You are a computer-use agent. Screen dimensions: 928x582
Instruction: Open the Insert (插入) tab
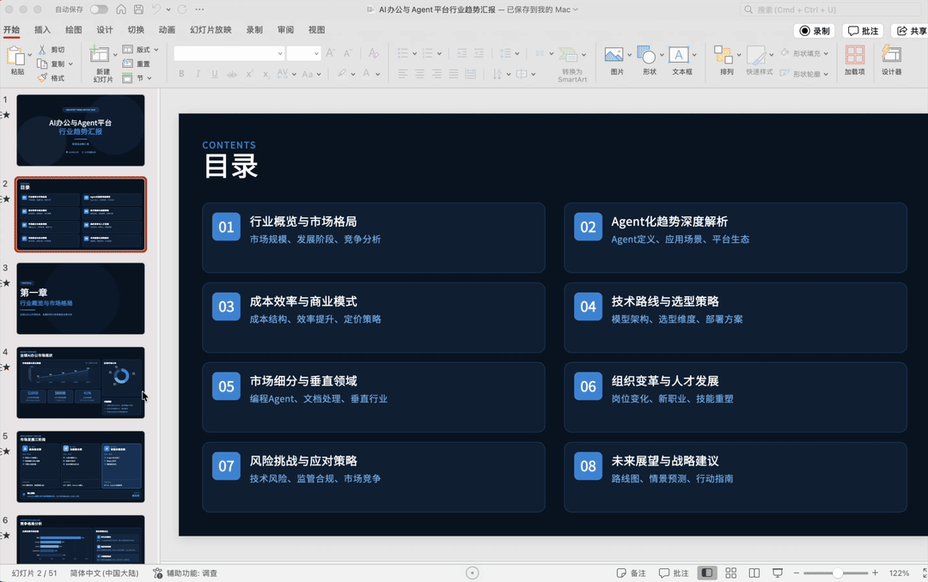tap(43, 29)
